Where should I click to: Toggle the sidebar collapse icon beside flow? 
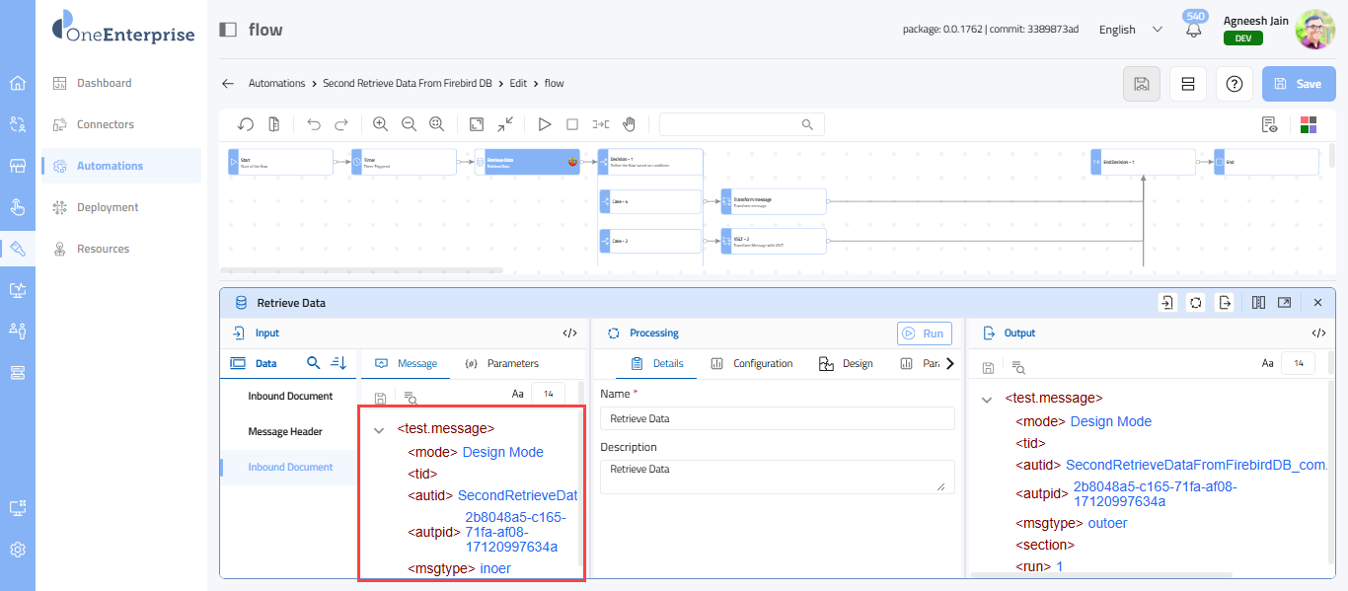(228, 30)
